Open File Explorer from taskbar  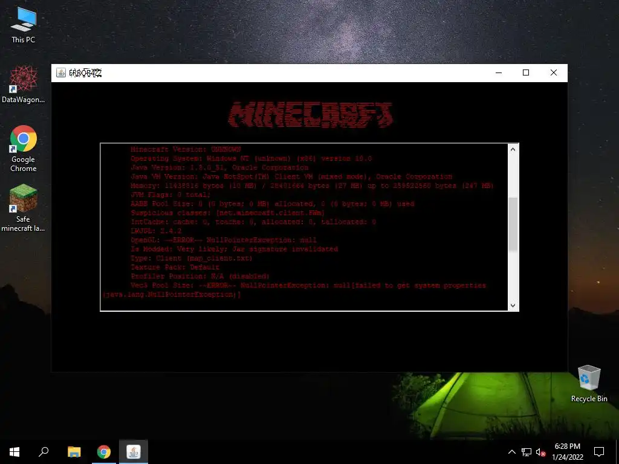click(x=74, y=452)
